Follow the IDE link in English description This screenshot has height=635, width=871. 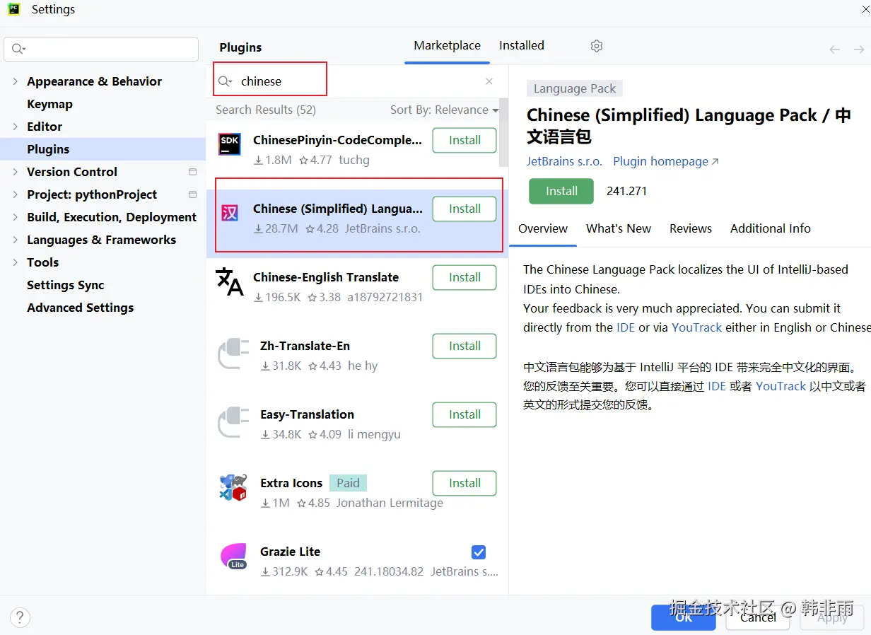coord(626,327)
